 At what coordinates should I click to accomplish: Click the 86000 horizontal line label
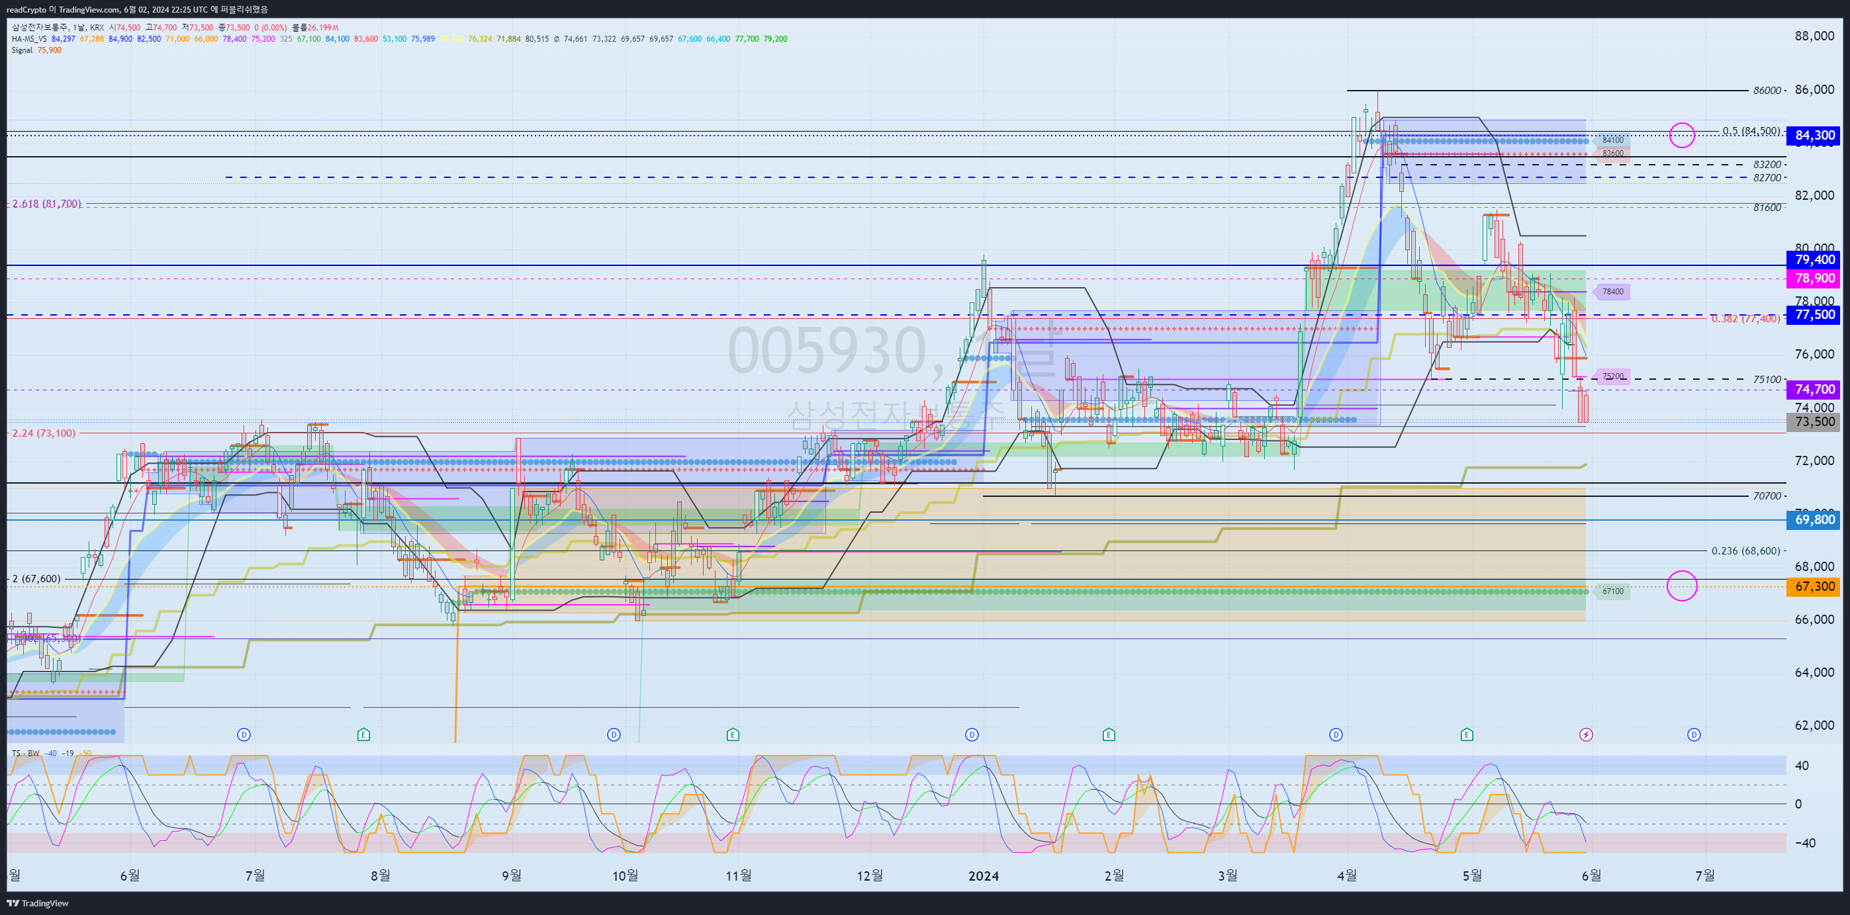pyautogui.click(x=1767, y=91)
